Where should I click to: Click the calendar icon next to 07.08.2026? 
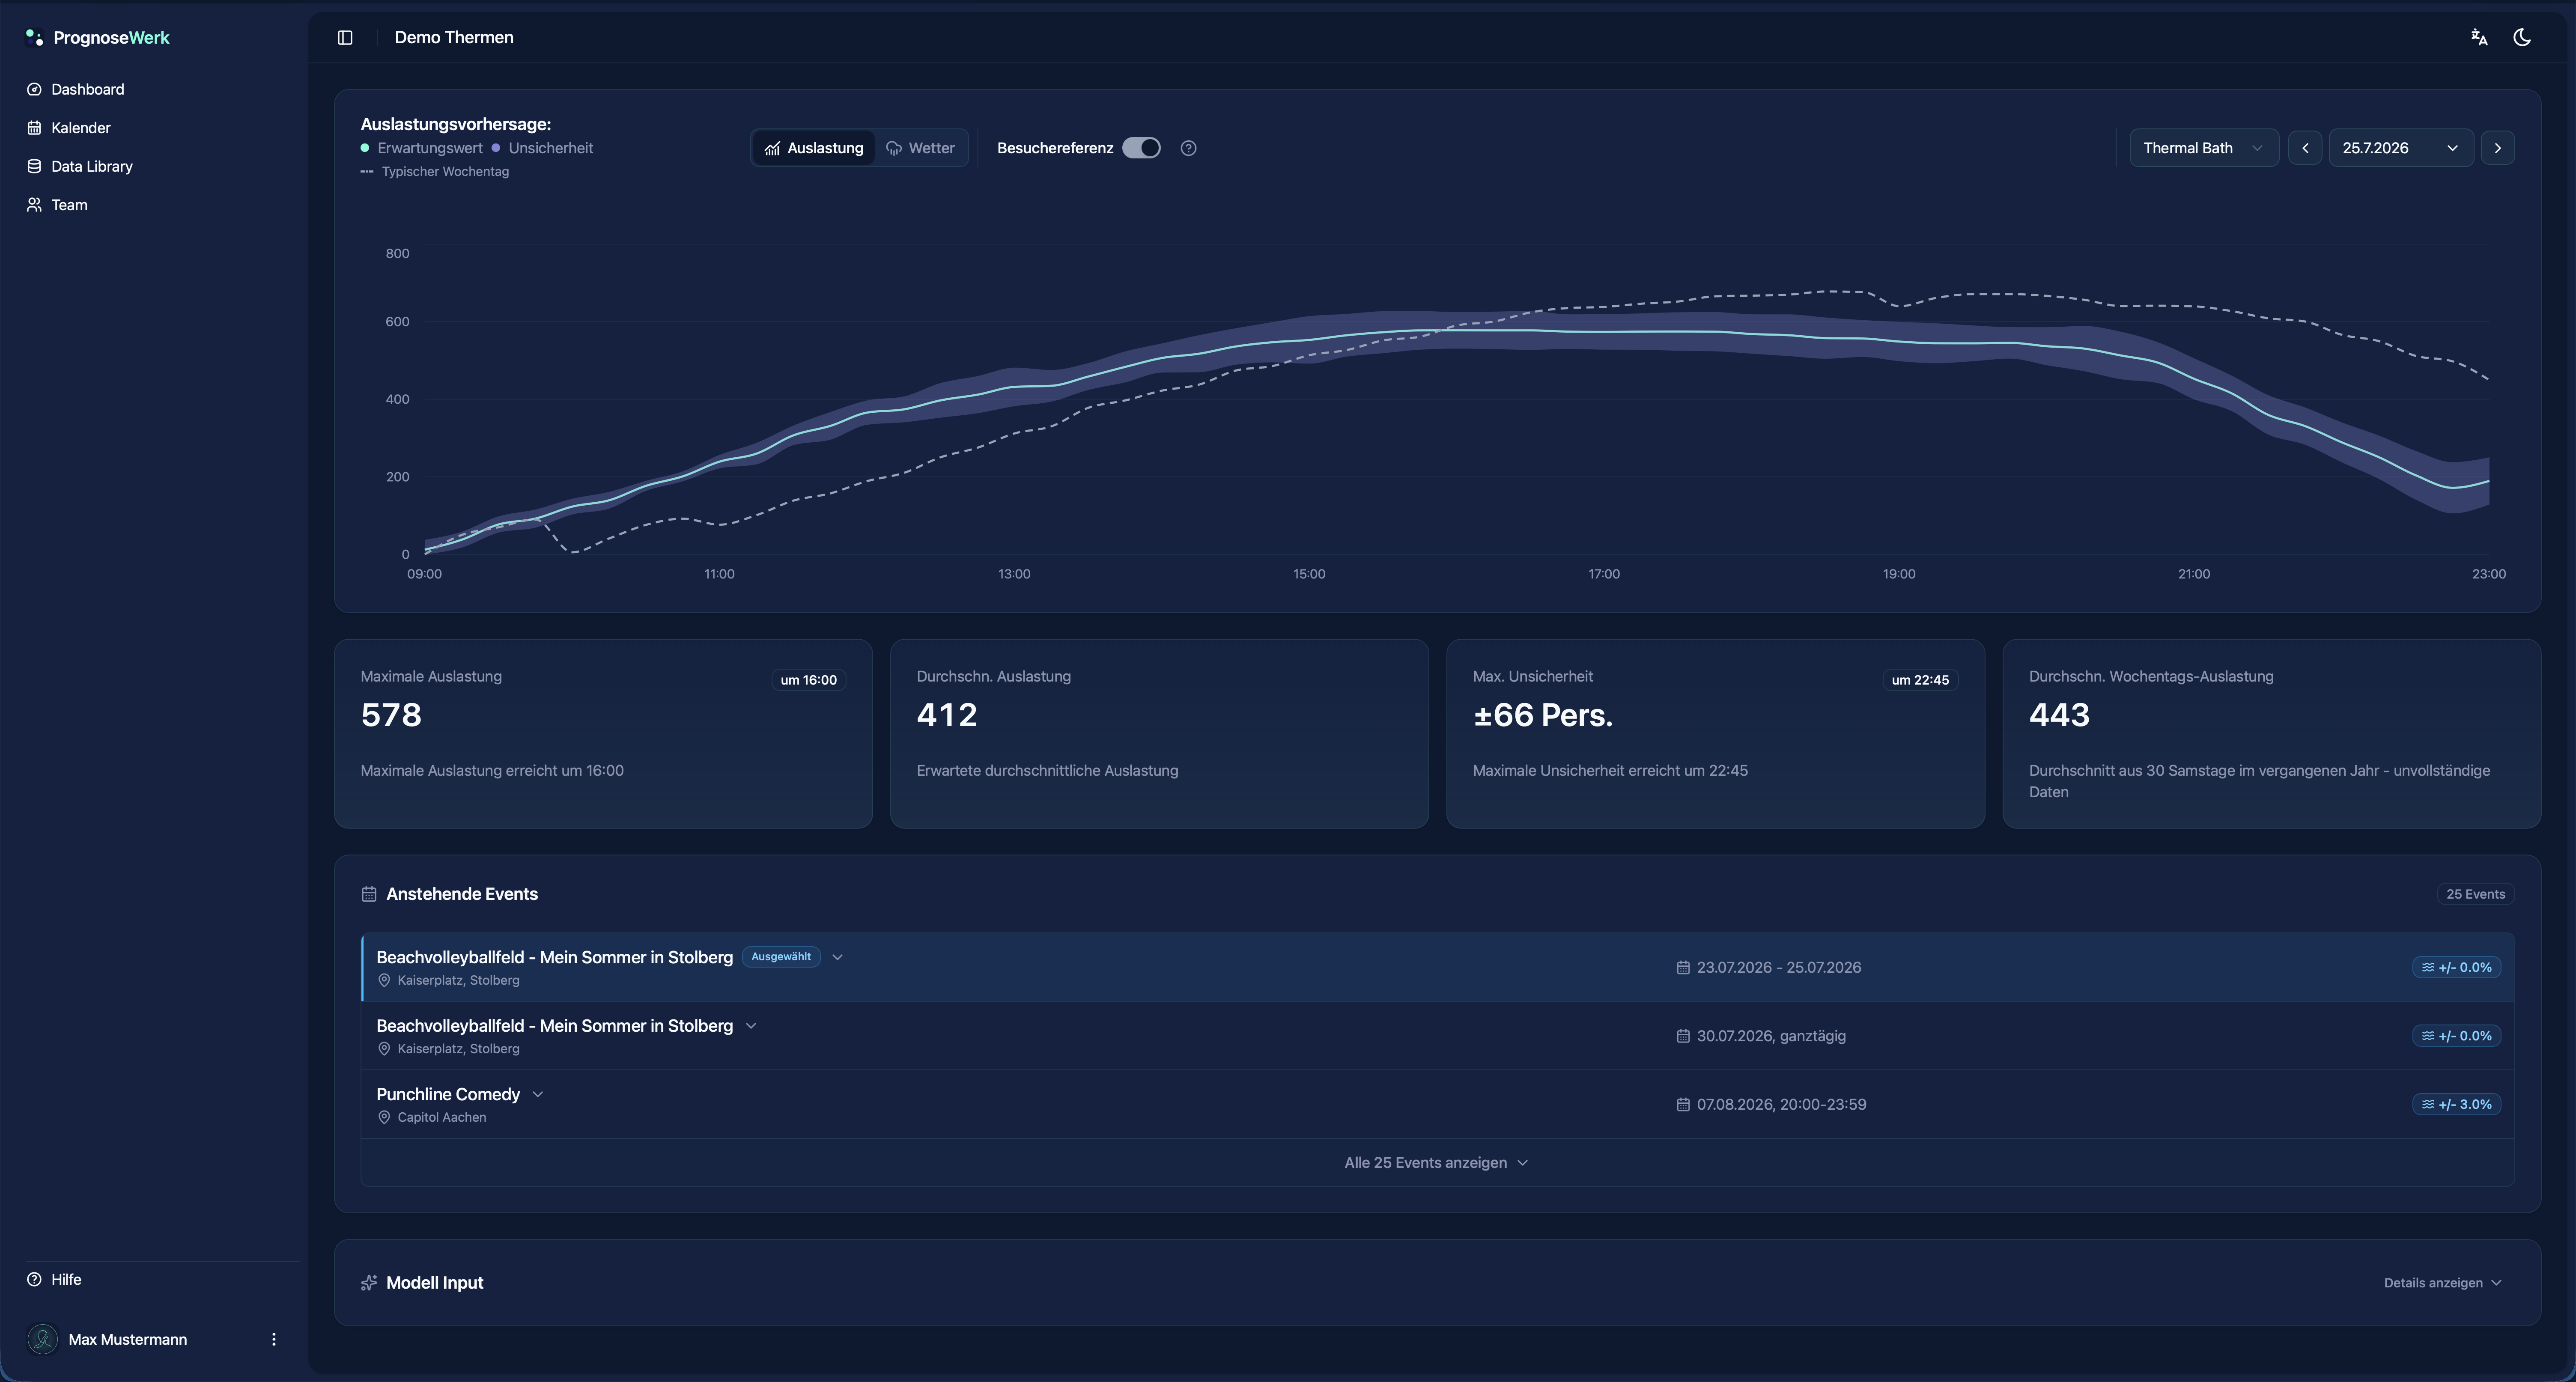[1683, 1104]
